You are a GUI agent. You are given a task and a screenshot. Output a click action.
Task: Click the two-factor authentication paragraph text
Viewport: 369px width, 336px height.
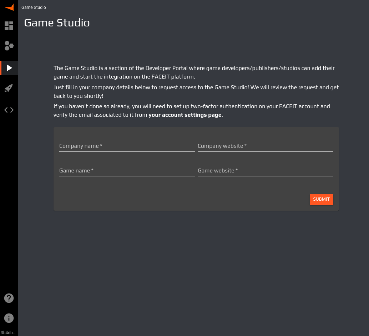tap(192, 110)
